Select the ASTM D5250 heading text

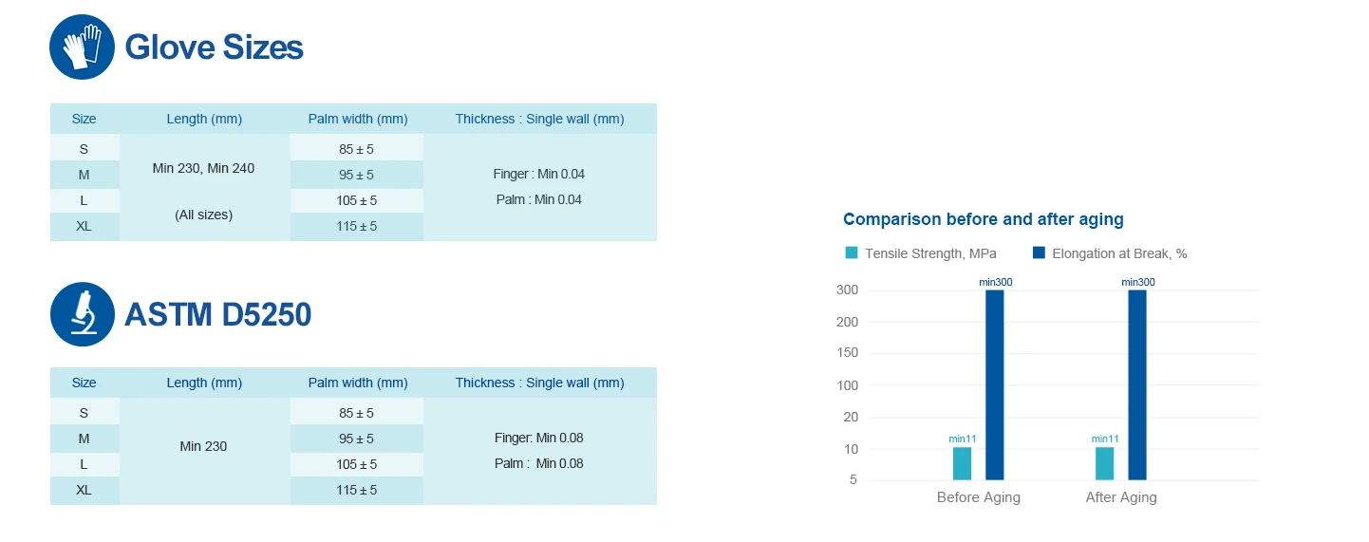217,314
